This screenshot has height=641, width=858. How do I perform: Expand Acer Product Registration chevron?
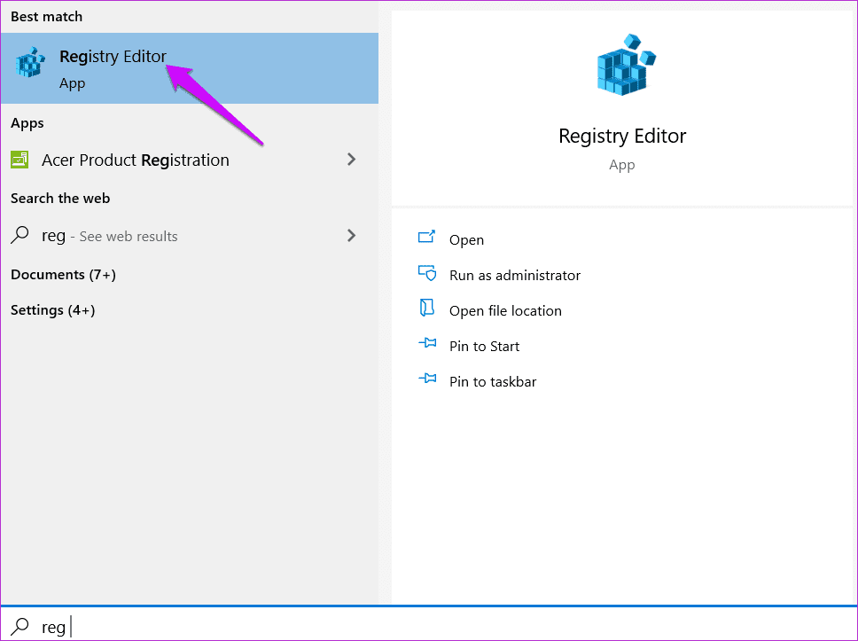[x=351, y=160]
